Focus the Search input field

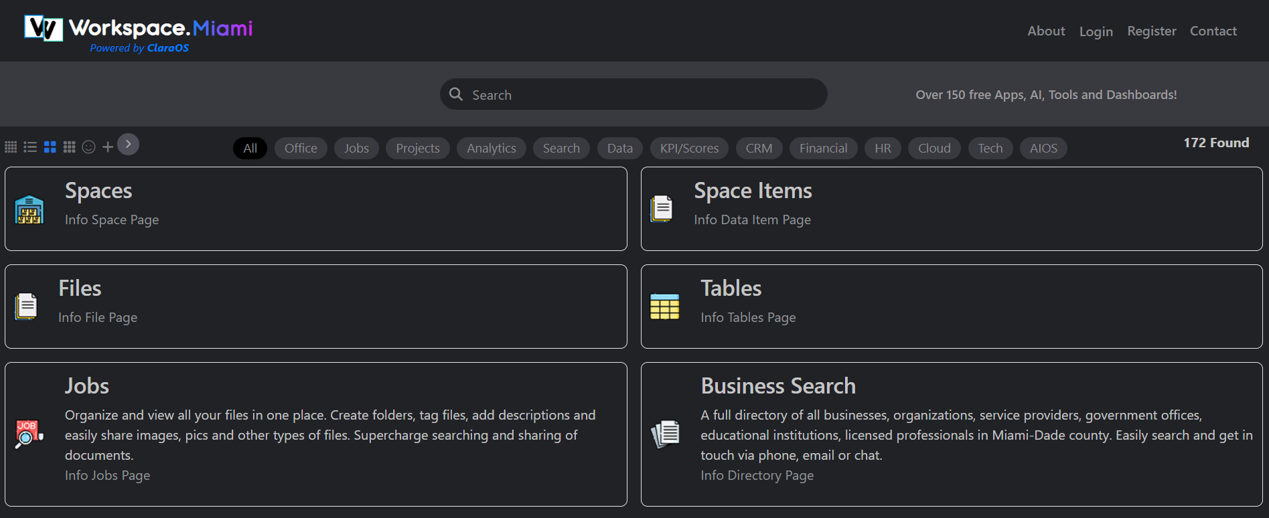click(633, 94)
